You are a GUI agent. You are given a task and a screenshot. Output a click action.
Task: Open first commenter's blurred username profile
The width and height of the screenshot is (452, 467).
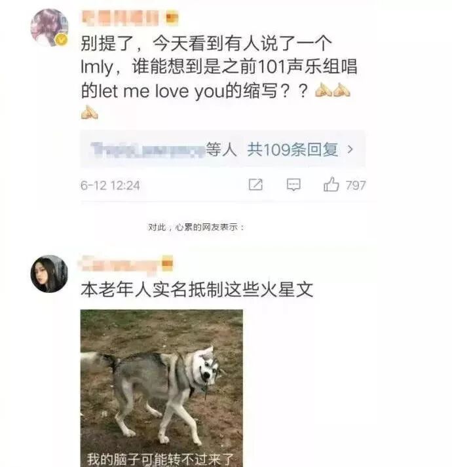pyautogui.click(x=120, y=18)
